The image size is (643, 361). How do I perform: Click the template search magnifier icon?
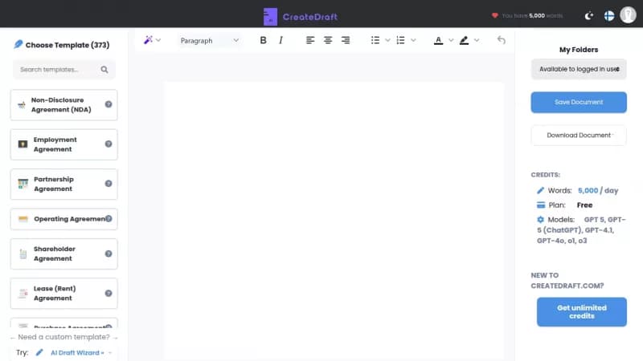(x=104, y=70)
